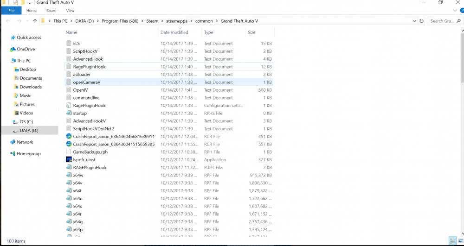Select the ELS text document icon
Screen dimensions: 464x246
[69, 44]
